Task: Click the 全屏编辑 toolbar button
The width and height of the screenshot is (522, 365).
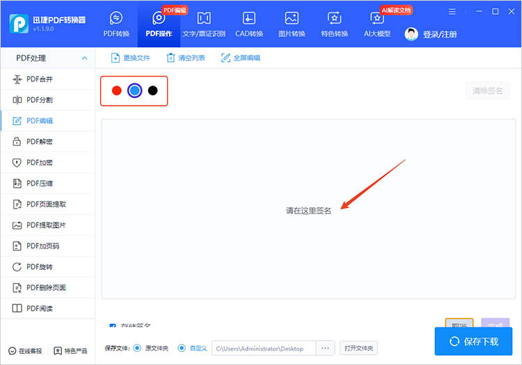Action: tap(241, 58)
